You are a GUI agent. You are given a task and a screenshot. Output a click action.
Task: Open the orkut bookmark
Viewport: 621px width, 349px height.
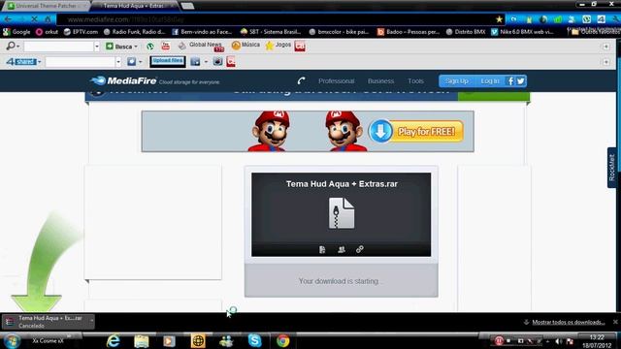47,32
